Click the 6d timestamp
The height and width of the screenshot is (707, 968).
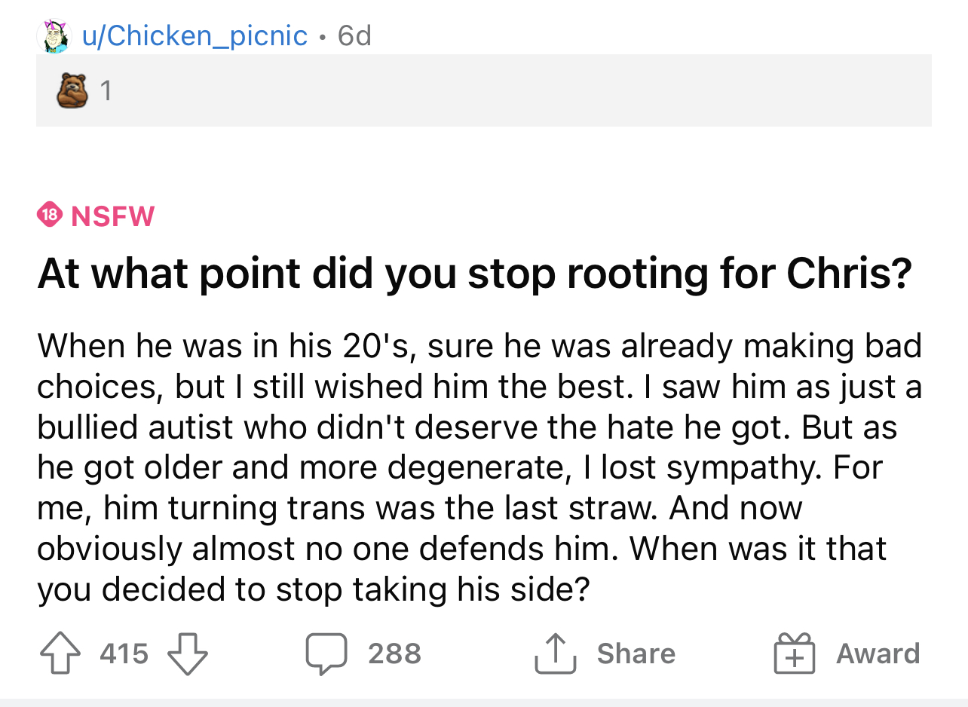pyautogui.click(x=354, y=35)
